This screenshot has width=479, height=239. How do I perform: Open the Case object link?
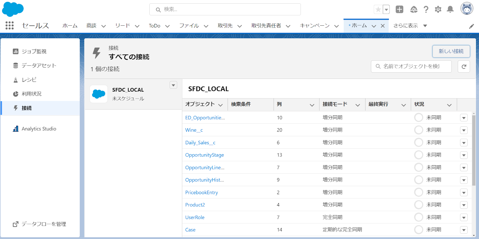[x=190, y=230]
